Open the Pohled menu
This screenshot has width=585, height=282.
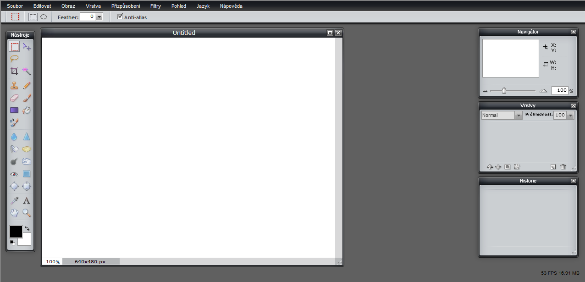179,6
